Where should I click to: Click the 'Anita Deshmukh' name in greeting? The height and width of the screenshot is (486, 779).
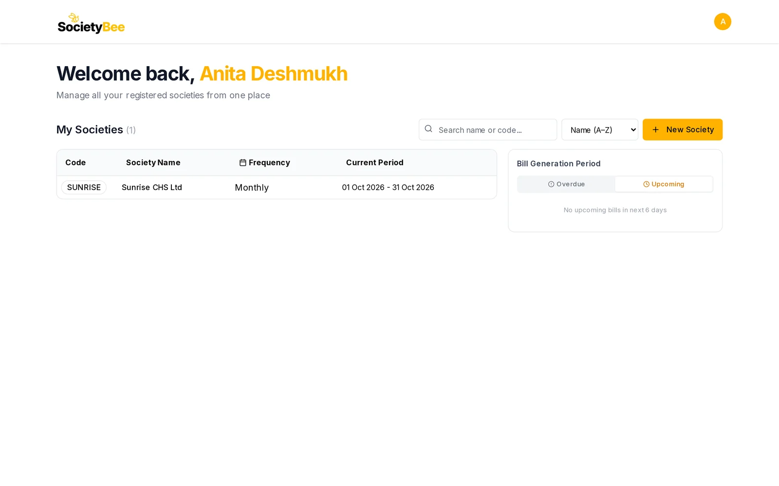point(274,74)
